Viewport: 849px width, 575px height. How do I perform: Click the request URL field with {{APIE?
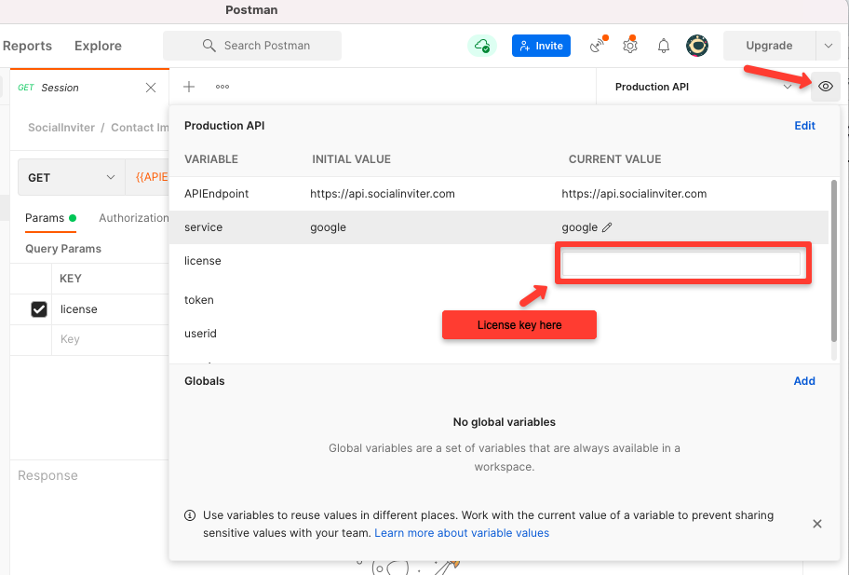147,178
